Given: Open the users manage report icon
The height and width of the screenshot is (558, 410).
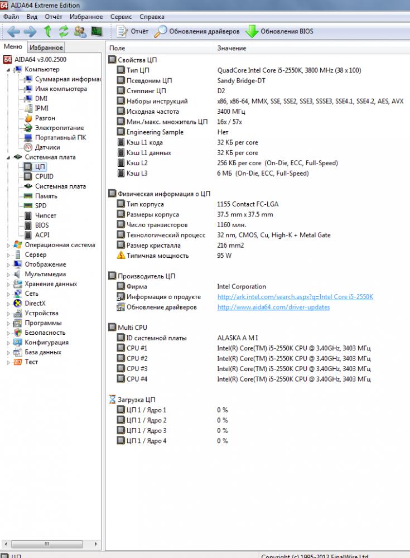Looking at the screenshot, I should [x=80, y=32].
